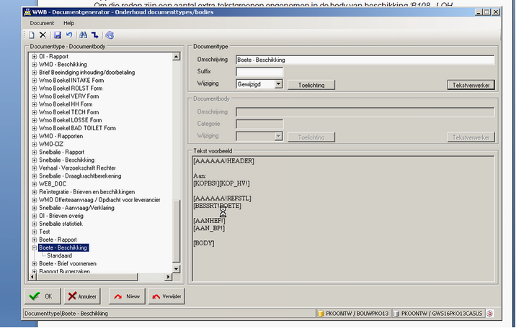
Task: Expand the Test tree node
Action: point(34,232)
